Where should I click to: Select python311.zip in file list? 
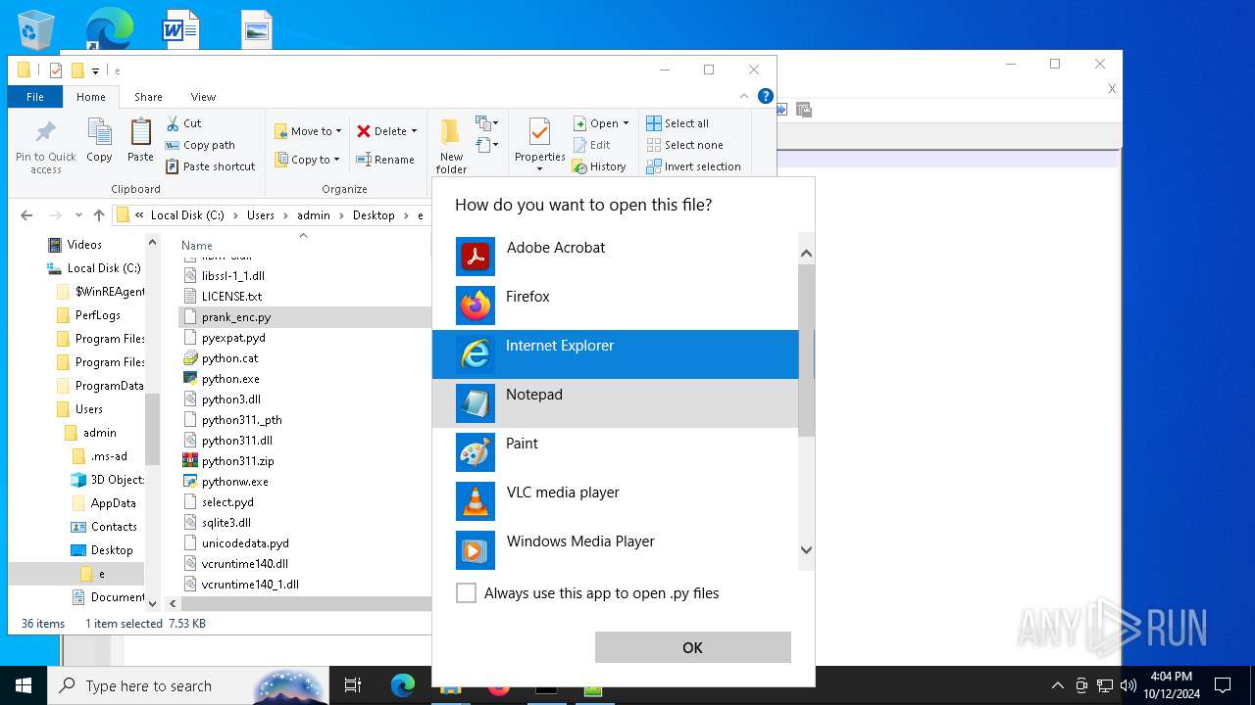(x=237, y=461)
